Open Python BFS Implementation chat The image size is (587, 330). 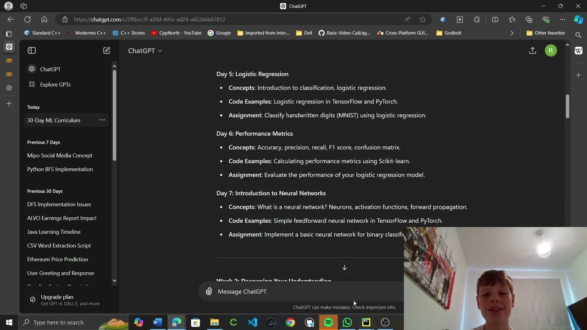pos(60,169)
